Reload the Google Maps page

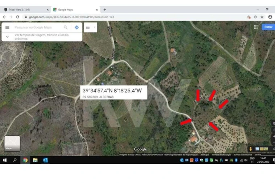(x=17, y=17)
